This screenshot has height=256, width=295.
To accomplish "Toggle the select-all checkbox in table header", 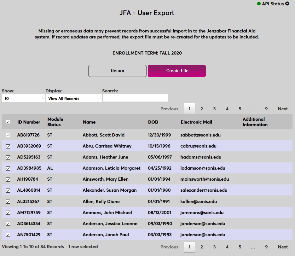I will pos(8,122).
